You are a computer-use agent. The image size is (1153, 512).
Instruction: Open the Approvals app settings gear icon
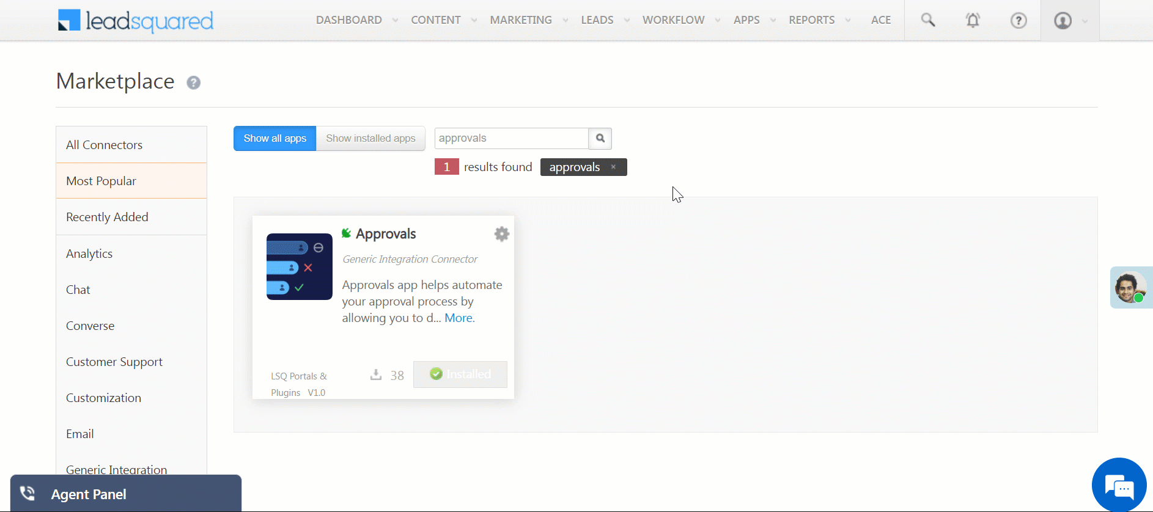click(502, 234)
